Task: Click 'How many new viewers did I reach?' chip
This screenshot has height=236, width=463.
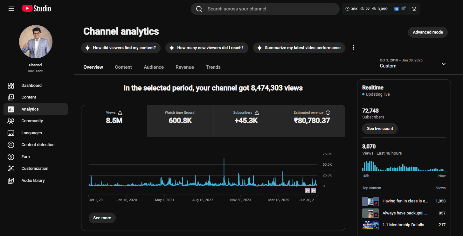Action: (207, 48)
